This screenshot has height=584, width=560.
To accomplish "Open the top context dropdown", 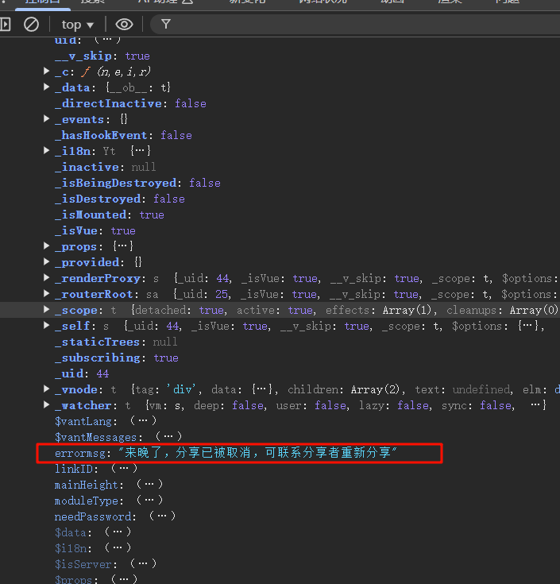I will pyautogui.click(x=78, y=25).
